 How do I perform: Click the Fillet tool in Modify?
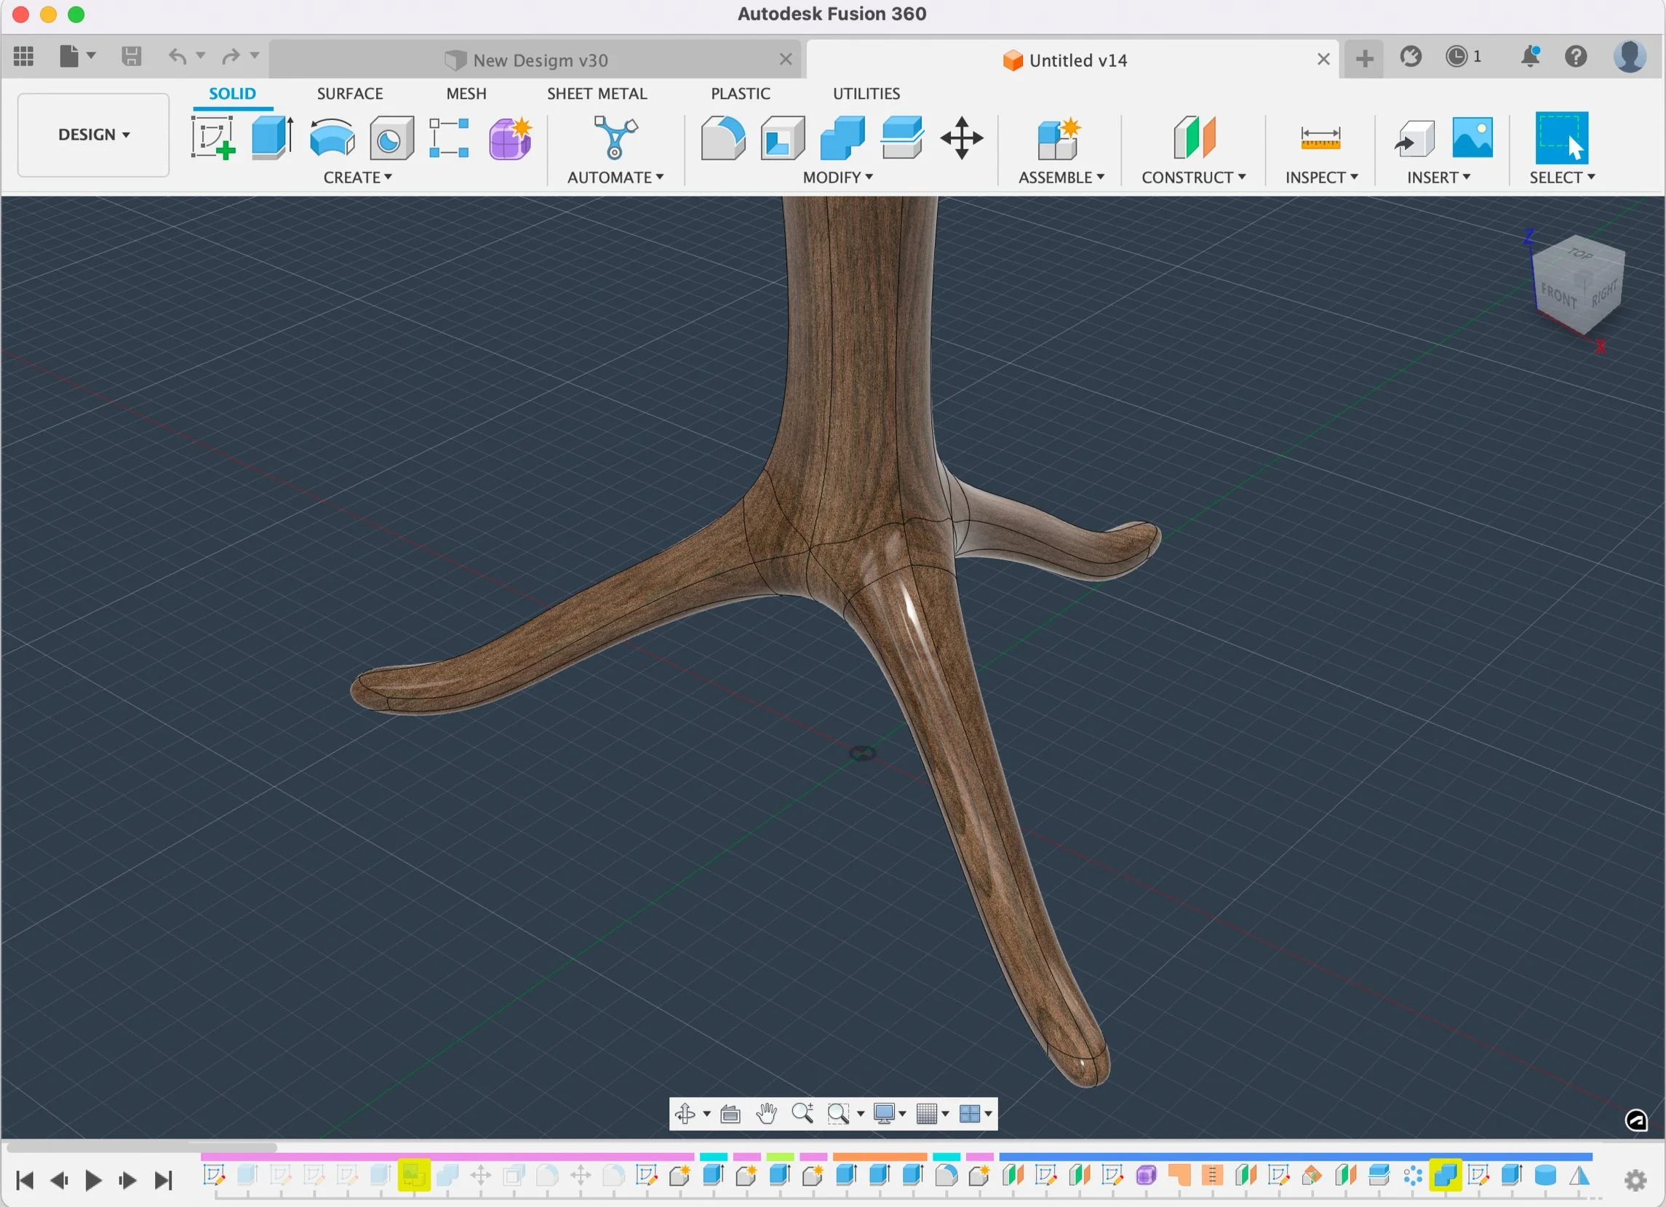pos(723,138)
